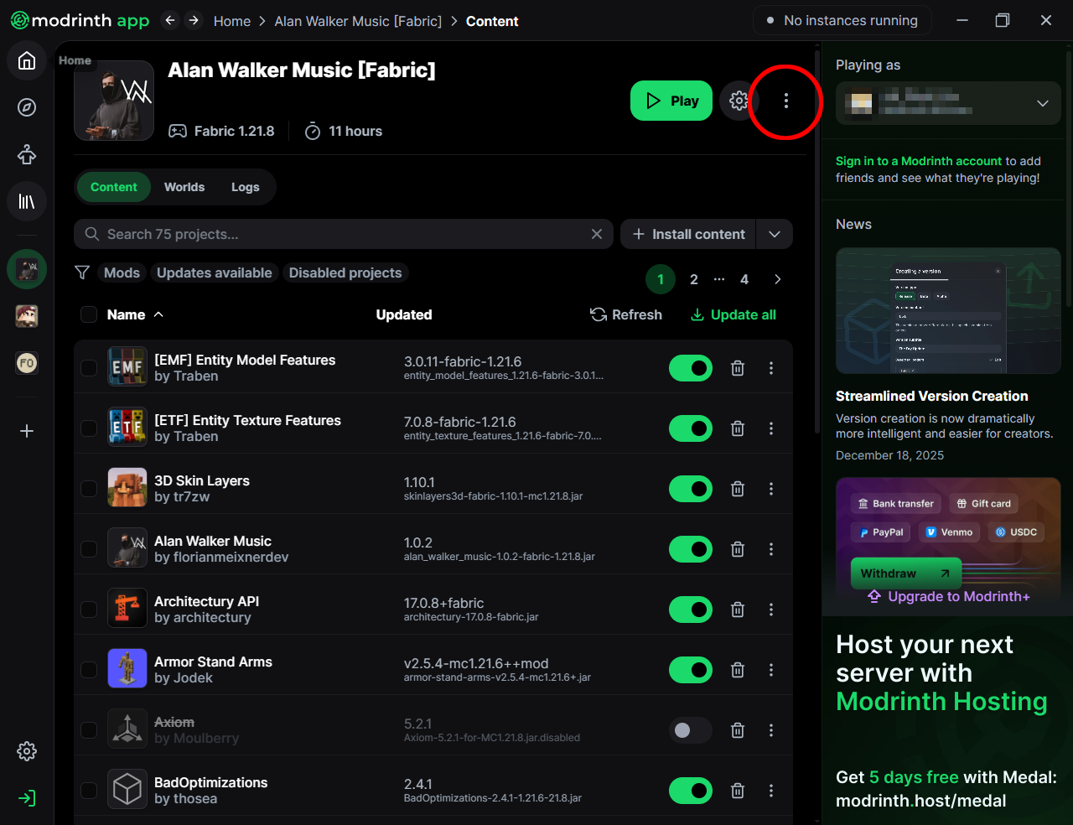
Task: Click the content list vertical scrollbar
Action: coord(817,243)
